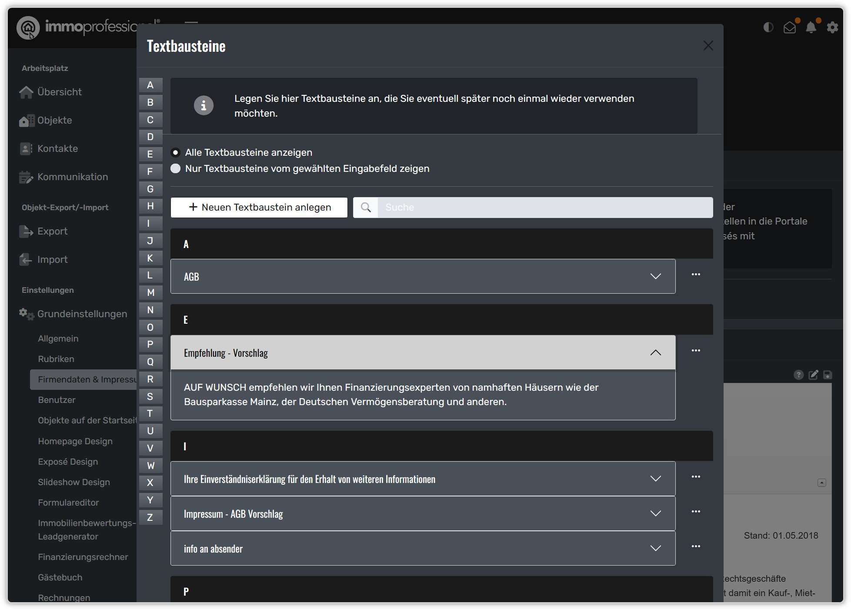Screen dimensions: 851x610
Task: Expand Impressum - AGB Vorschlag entry
Action: point(423,514)
